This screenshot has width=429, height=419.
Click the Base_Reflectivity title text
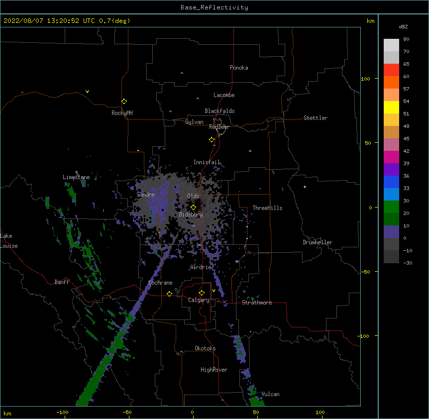[214, 7]
